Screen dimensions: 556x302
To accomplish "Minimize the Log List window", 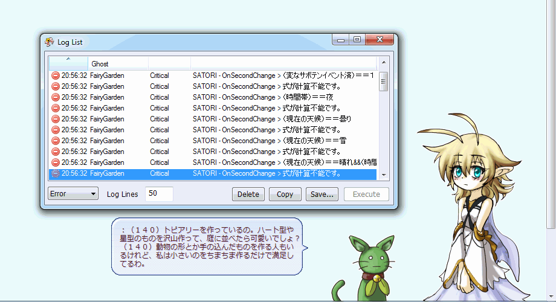I will 341,39.
